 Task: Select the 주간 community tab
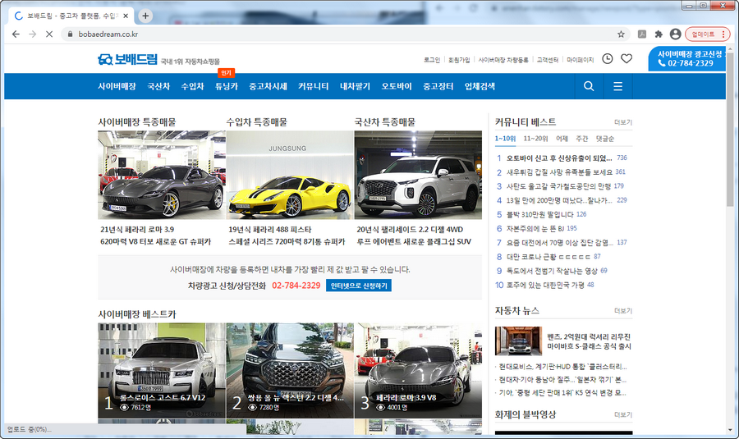point(582,139)
